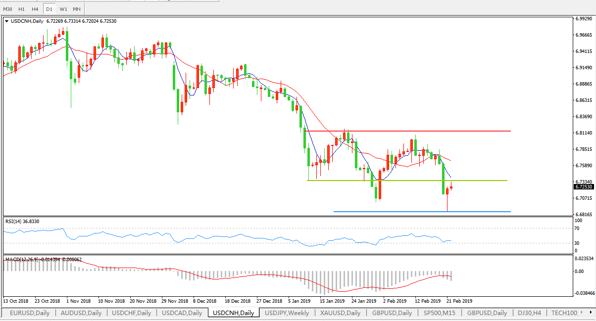
Task: Click the current price label 6.72530
Action: 583,187
